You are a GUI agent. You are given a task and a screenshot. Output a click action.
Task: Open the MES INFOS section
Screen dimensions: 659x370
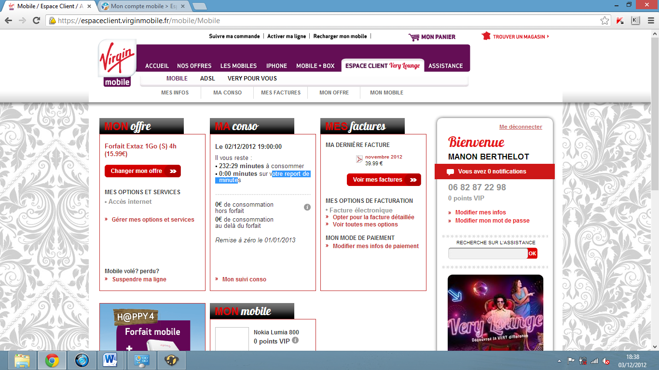(x=175, y=92)
